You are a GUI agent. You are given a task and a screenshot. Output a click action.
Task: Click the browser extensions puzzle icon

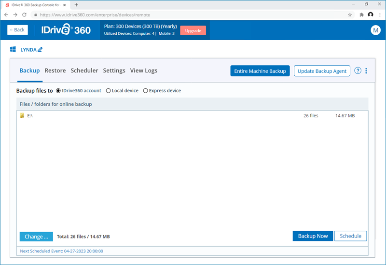pyautogui.click(x=361, y=15)
